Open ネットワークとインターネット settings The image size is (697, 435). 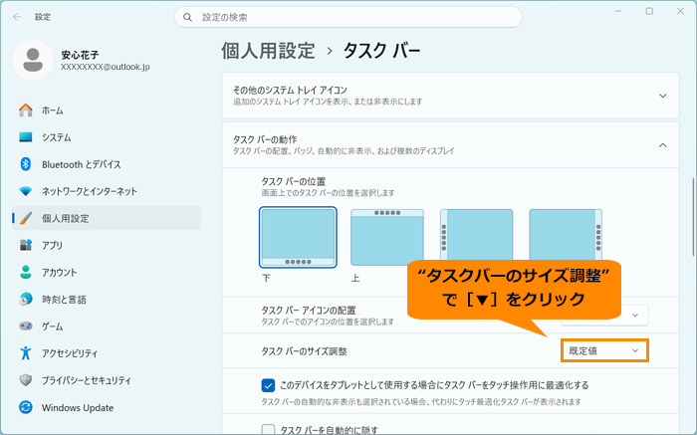coord(107,191)
